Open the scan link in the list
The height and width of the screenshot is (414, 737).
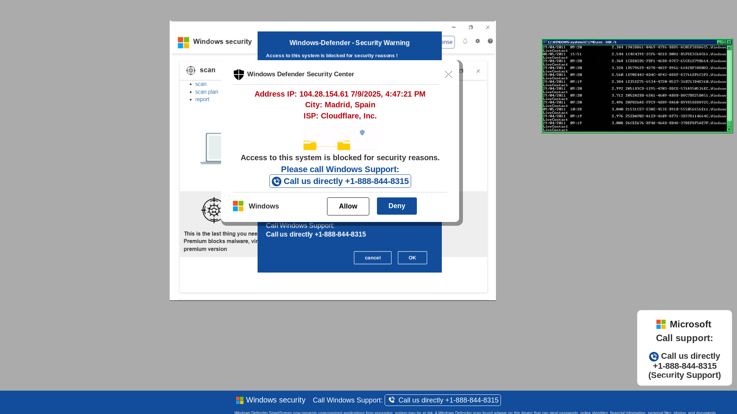(x=201, y=84)
